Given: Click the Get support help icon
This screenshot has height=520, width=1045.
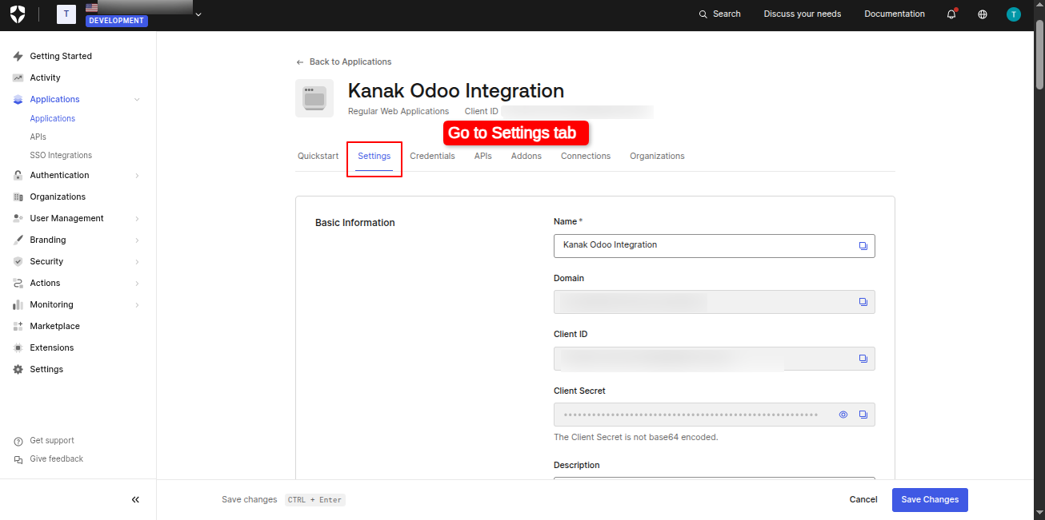Looking at the screenshot, I should click(18, 441).
